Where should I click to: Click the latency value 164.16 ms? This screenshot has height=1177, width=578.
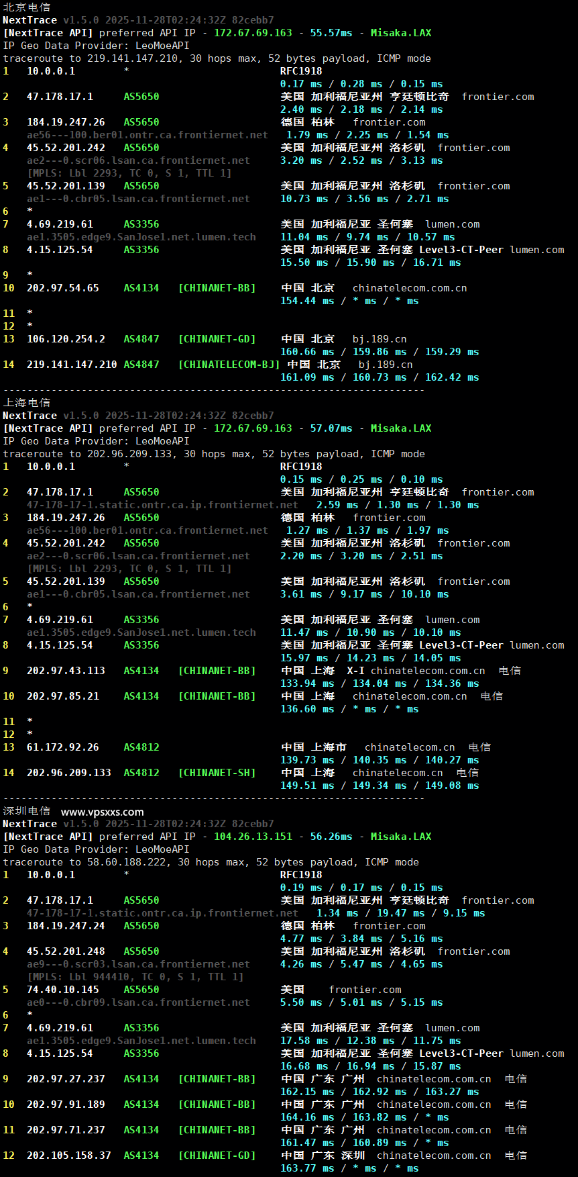[x=307, y=1117]
